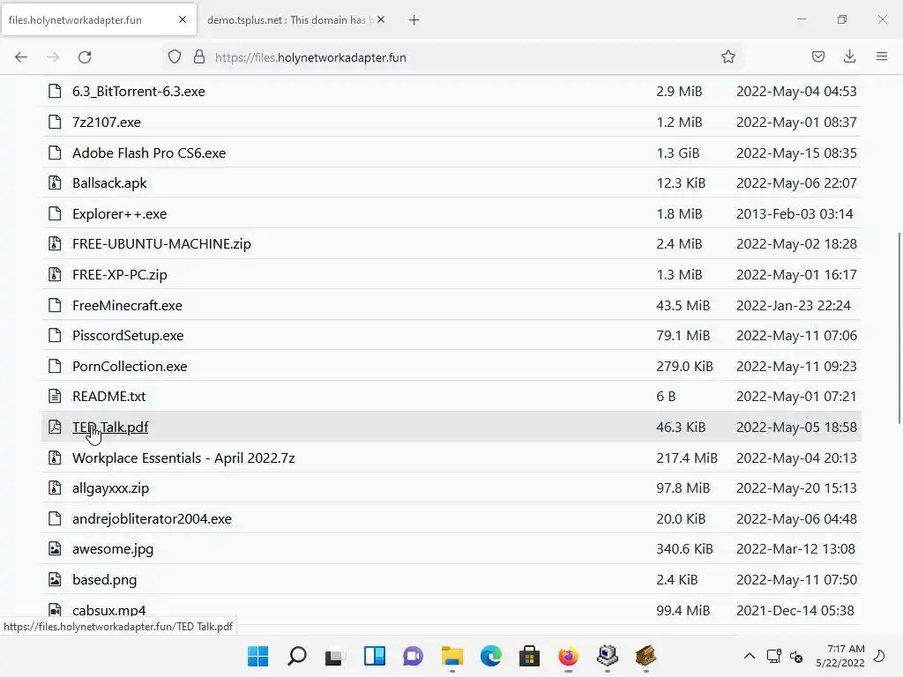Select the 6 B size value
The height and width of the screenshot is (677, 903).
[666, 397]
